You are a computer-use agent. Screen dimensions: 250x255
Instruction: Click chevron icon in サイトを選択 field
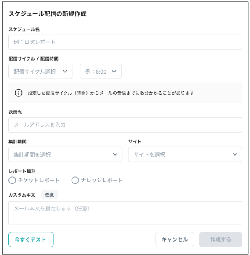pyautogui.click(x=235, y=154)
